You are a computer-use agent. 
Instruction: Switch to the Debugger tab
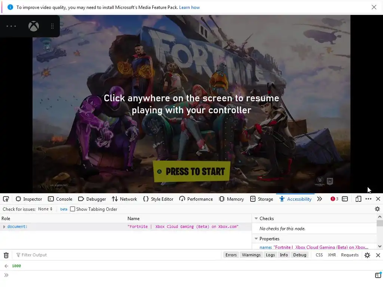click(92, 199)
